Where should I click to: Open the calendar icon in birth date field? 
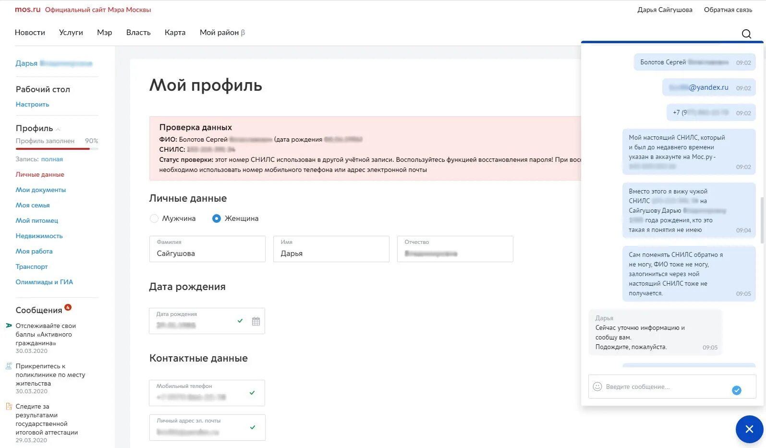tap(256, 321)
